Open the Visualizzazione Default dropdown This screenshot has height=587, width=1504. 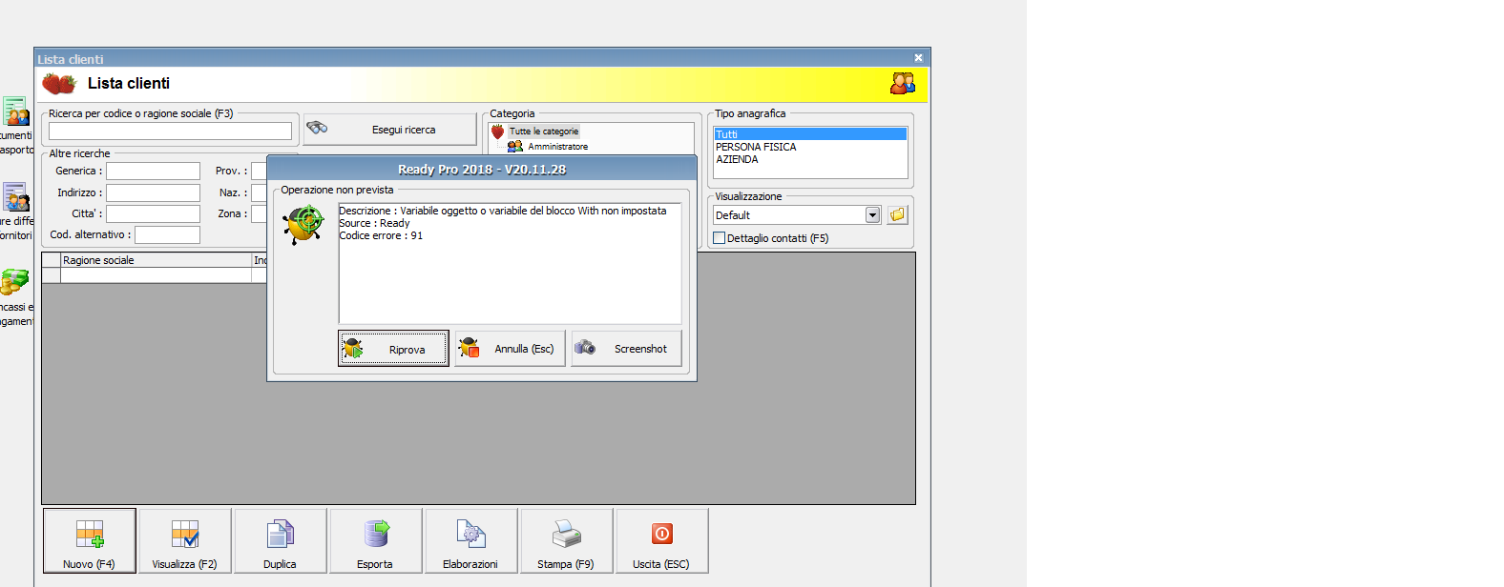[x=872, y=215]
